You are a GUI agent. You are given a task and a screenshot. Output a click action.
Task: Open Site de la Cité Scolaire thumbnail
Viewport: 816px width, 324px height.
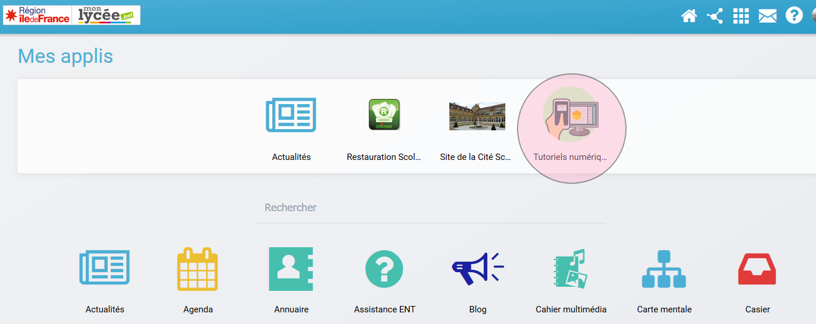477,116
